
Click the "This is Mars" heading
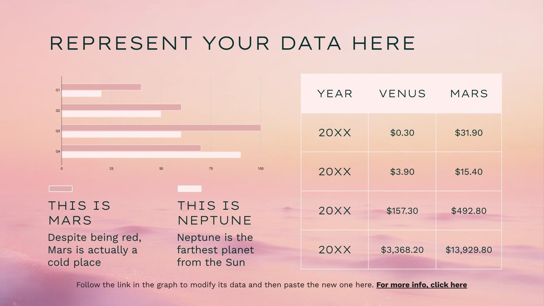[x=80, y=213]
